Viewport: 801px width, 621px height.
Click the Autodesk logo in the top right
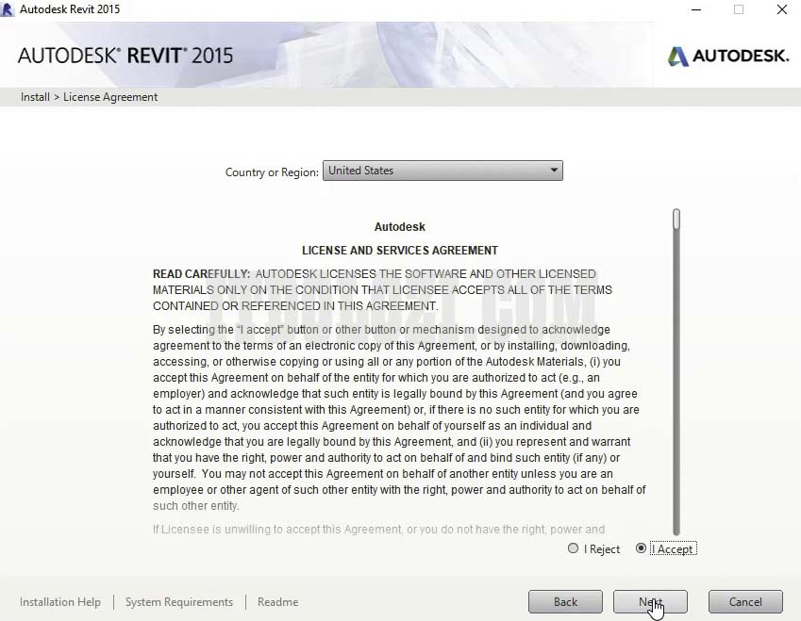point(727,56)
